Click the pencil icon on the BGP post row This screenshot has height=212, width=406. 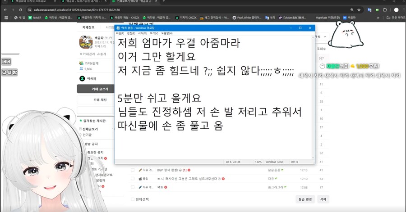click(140, 170)
